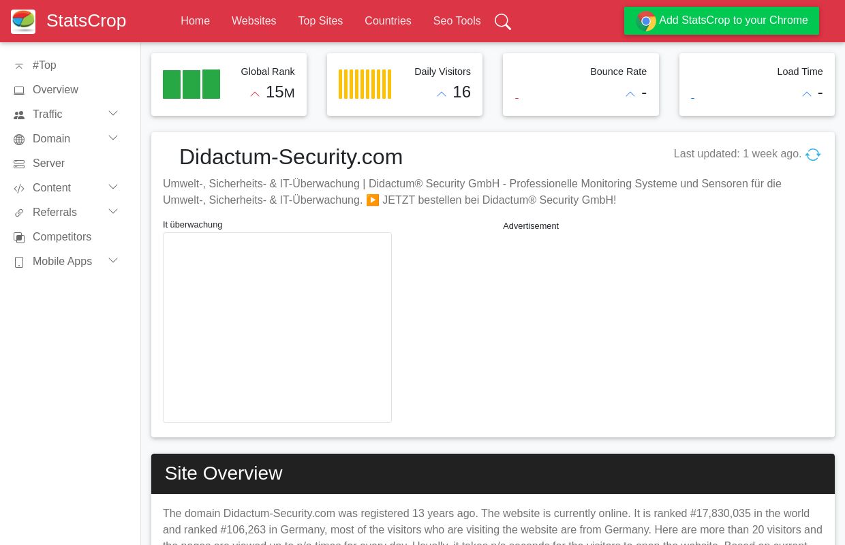
Task: Click the Mobile Apps phone icon
Action: tap(19, 262)
